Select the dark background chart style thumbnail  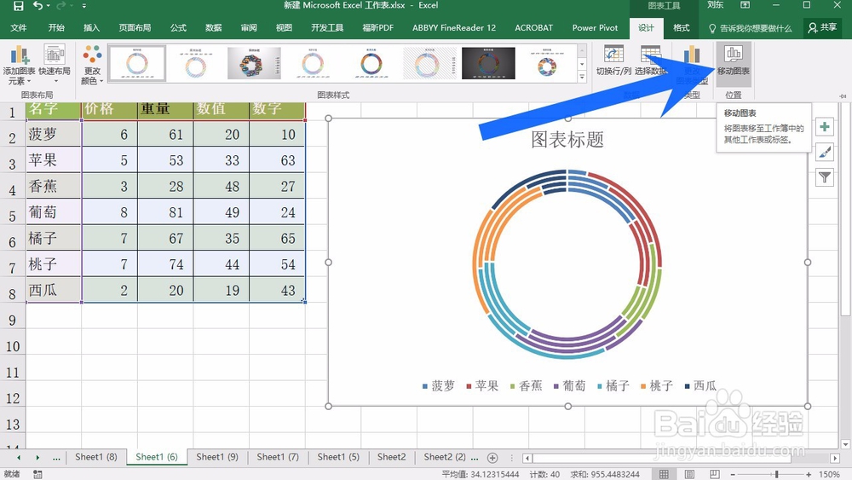point(488,64)
